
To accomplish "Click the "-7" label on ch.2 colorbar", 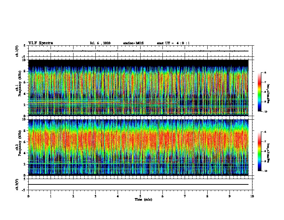I will click(265, 142).
